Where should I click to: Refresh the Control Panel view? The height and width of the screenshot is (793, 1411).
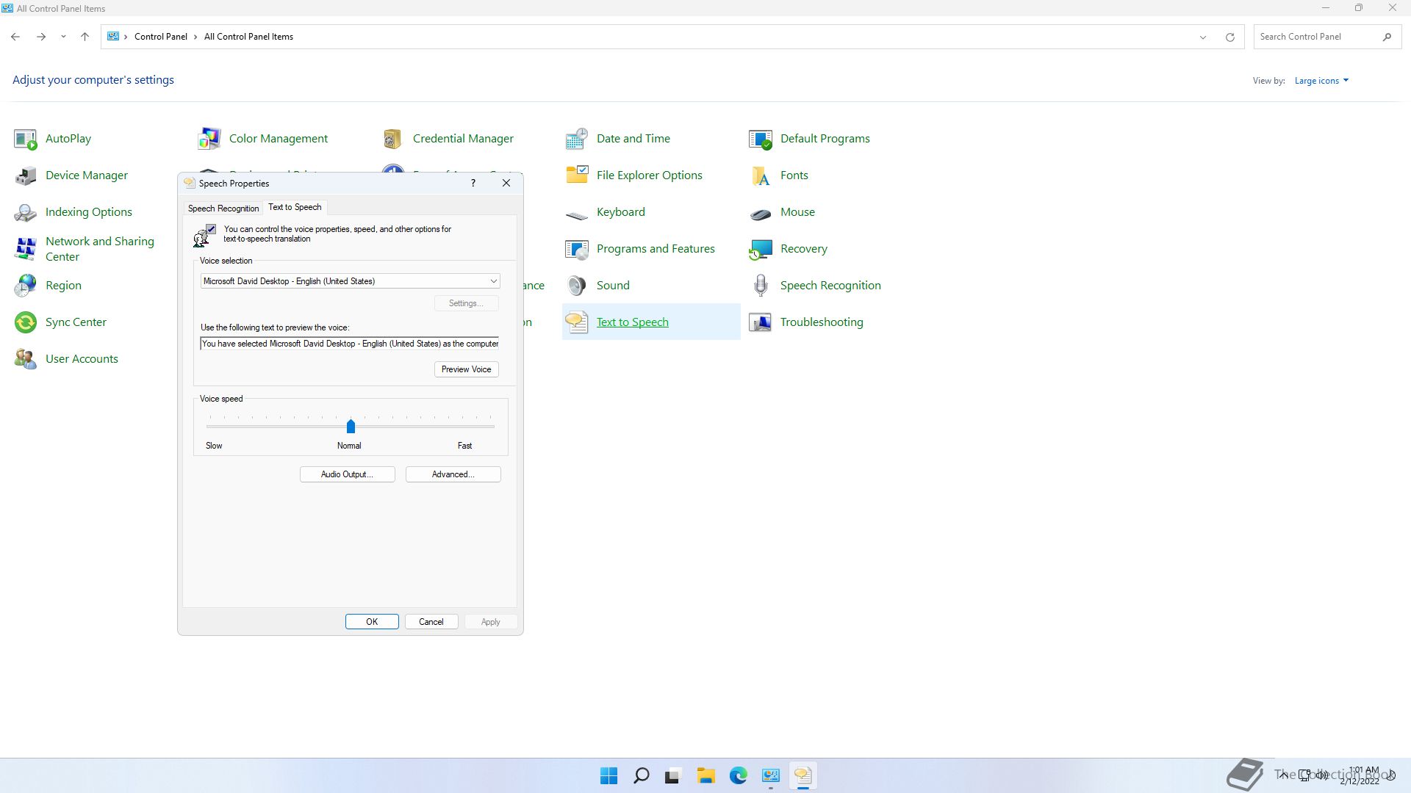point(1229,37)
